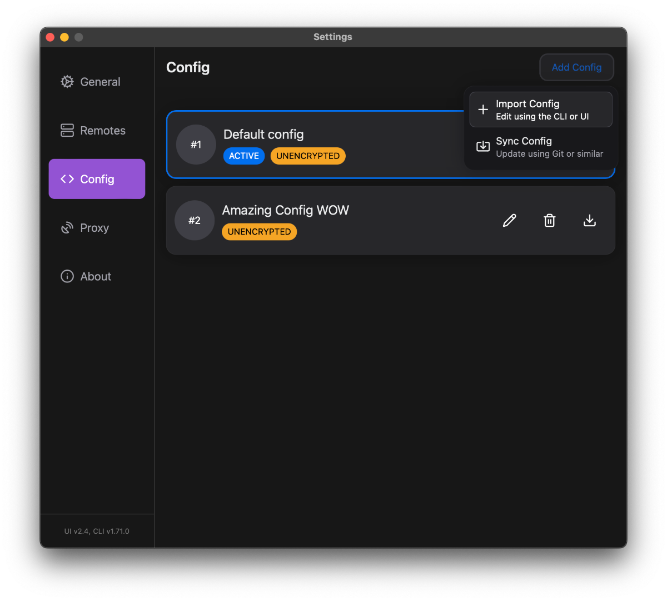The height and width of the screenshot is (601, 667).
Task: Click the #2 avatar circle for Amazing Config WOW
Action: [195, 220]
